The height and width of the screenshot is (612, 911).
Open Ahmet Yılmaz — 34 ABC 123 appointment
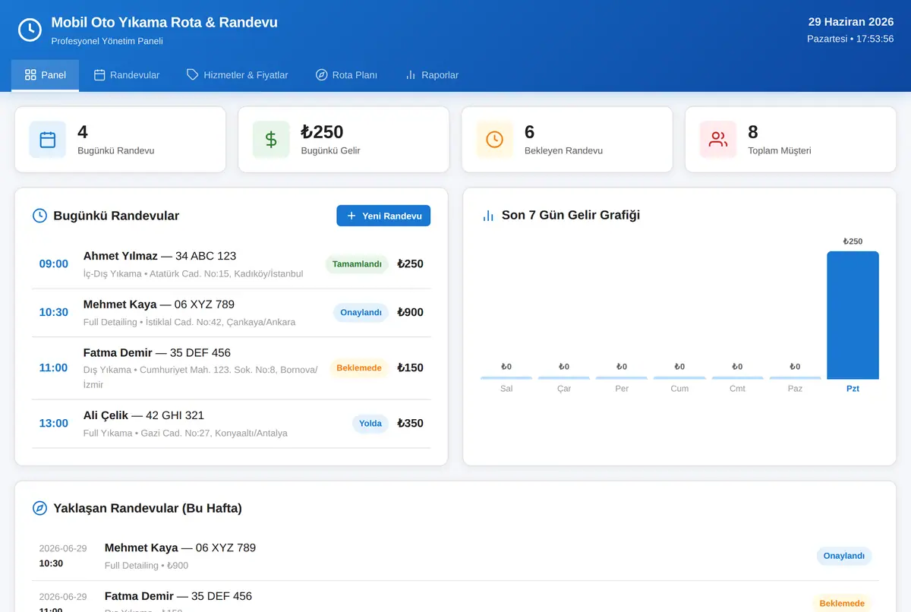[x=232, y=264]
